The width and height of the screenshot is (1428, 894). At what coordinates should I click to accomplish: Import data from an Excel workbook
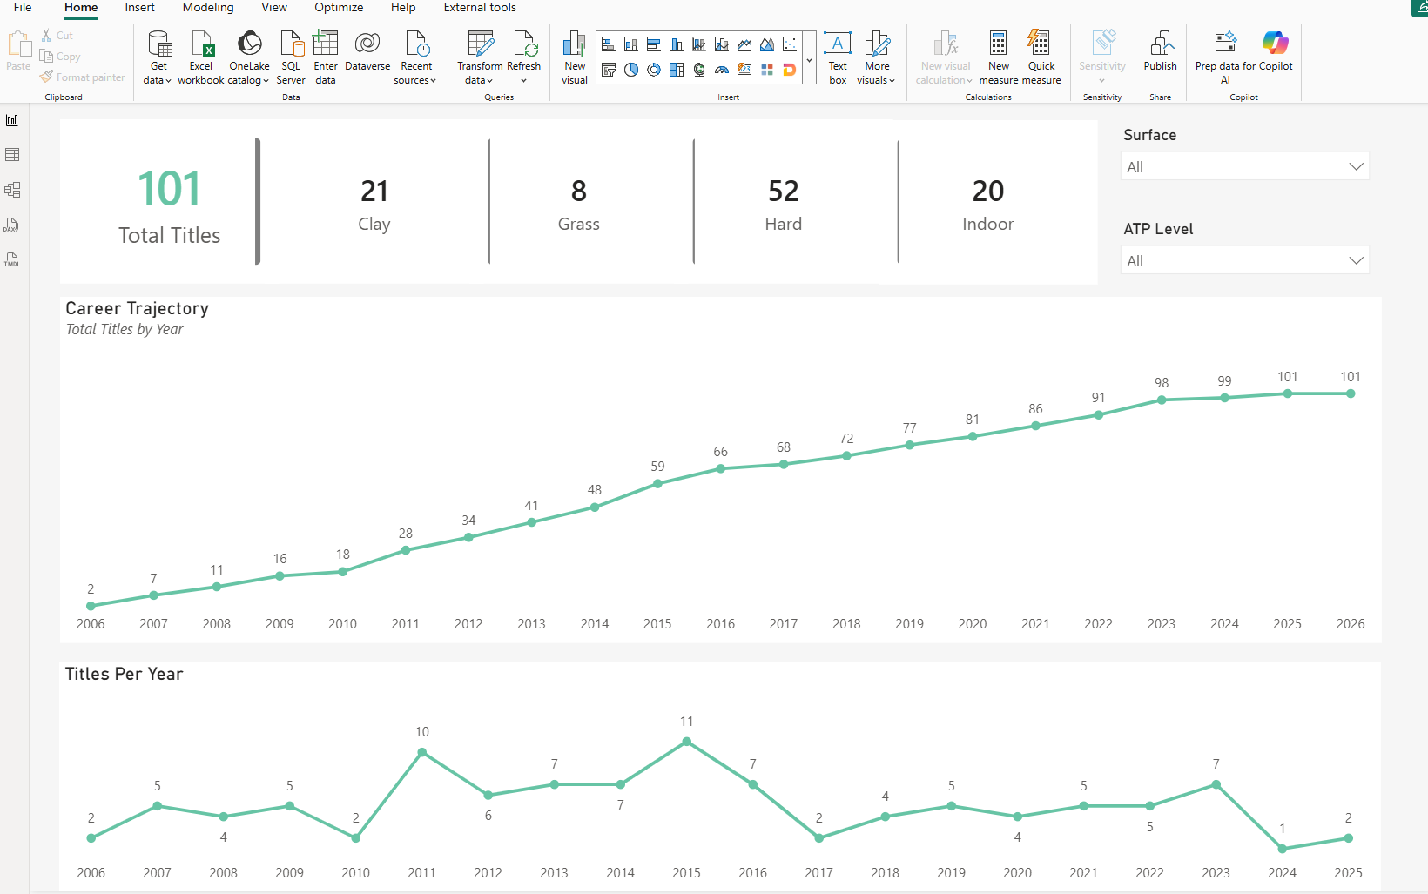coord(201,57)
